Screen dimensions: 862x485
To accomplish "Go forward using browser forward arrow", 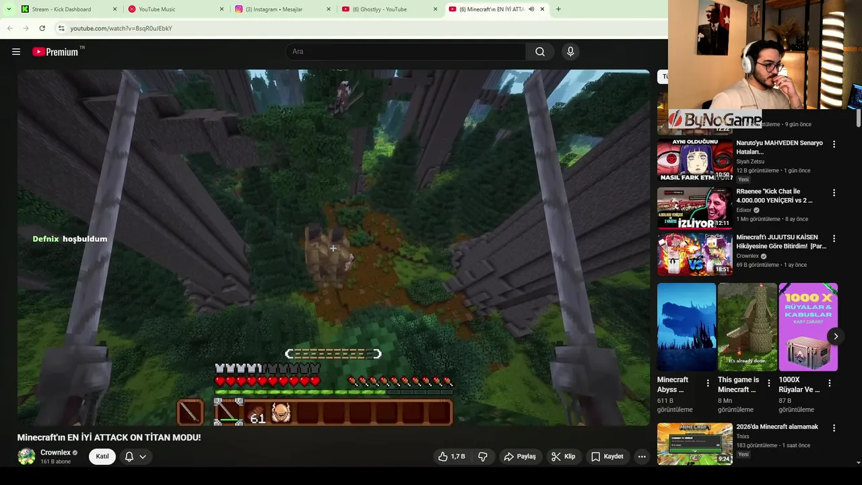I will tap(26, 28).
